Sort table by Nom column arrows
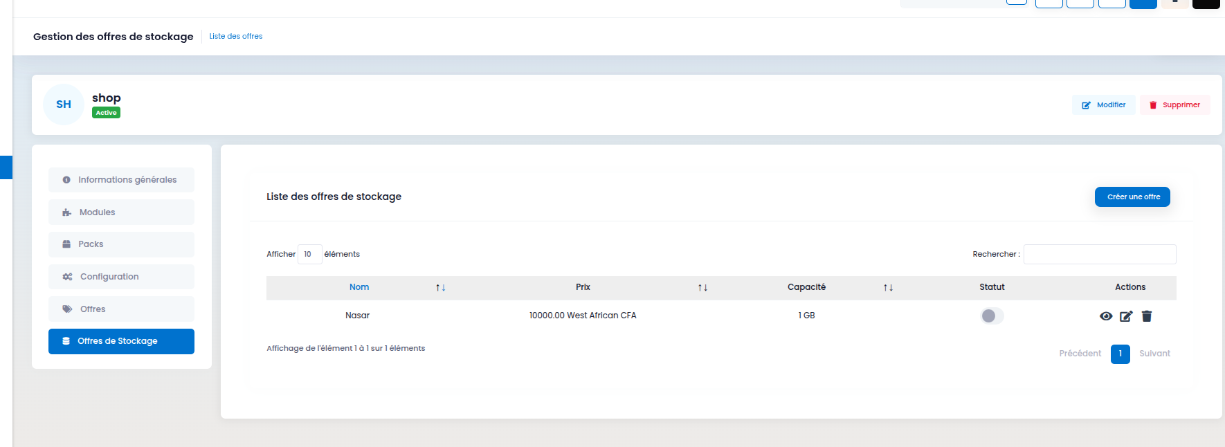 440,287
